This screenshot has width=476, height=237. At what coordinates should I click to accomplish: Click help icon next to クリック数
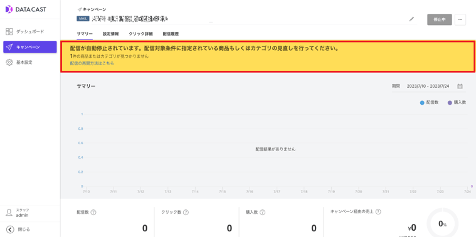click(x=186, y=213)
